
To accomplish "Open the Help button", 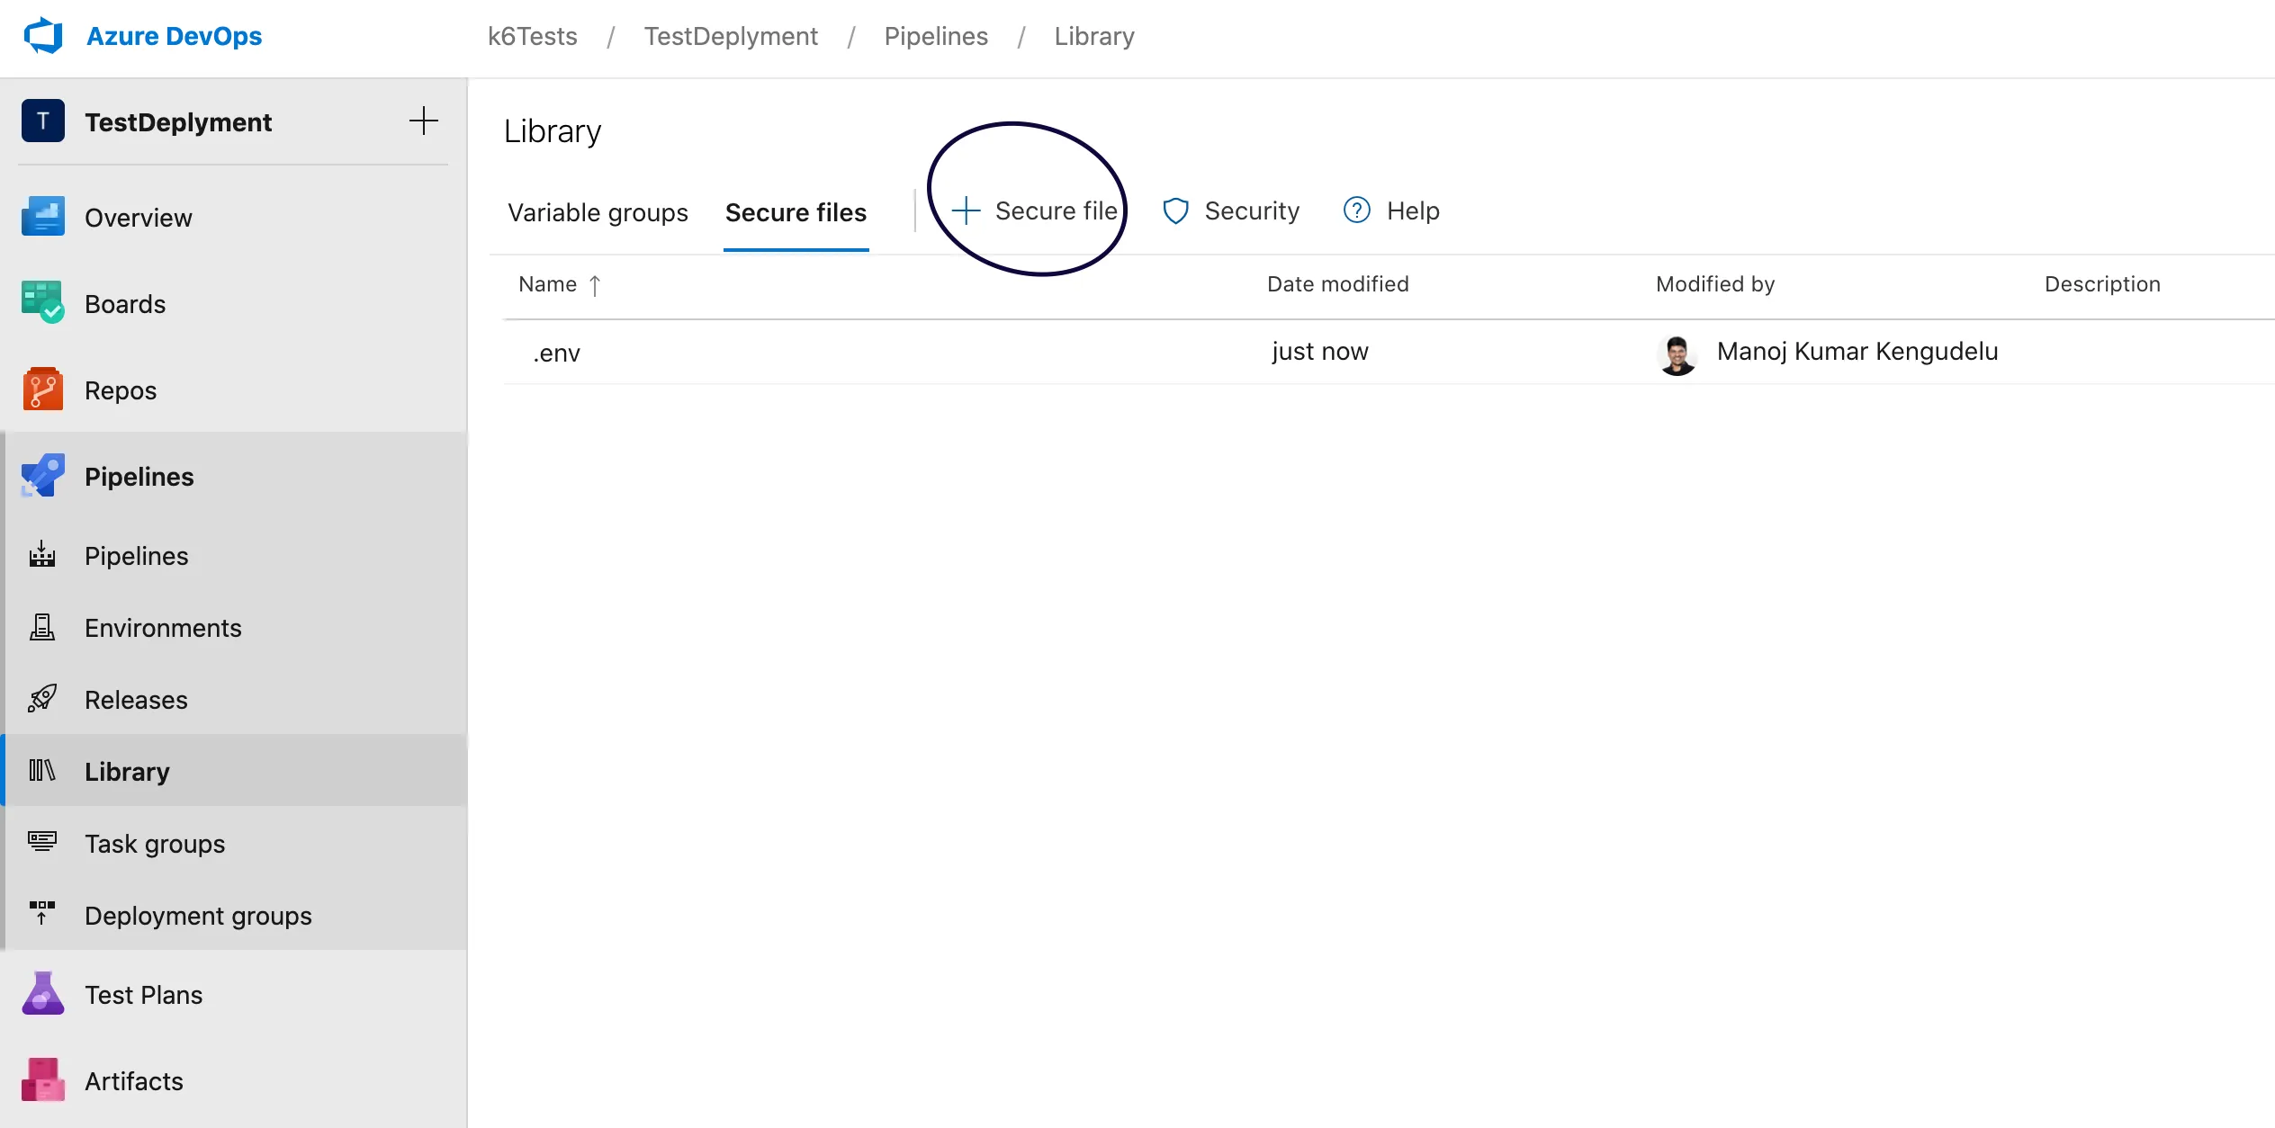I will click(1391, 210).
